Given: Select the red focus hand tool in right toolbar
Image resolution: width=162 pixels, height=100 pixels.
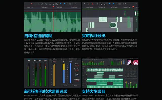Looking at the screenshot, I should pyautogui.click(x=93, y=4).
